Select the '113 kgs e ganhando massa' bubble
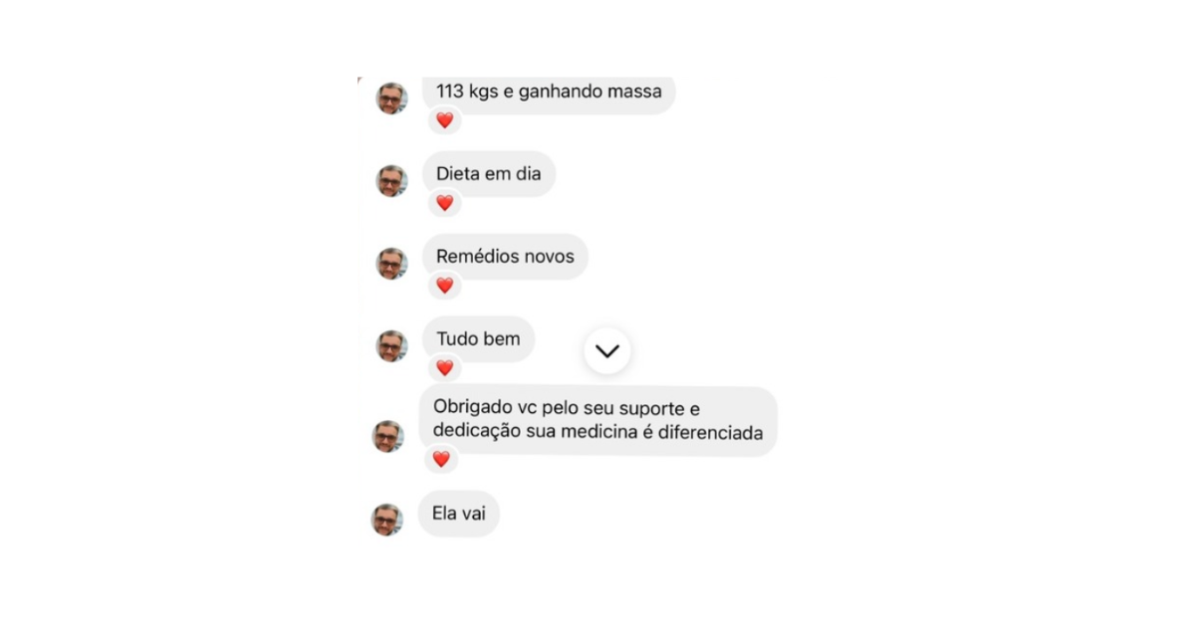 tap(550, 93)
